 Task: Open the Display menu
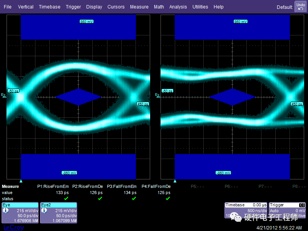coord(94,7)
